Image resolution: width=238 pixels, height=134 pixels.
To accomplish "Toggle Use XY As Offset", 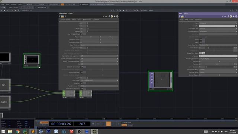I will click(x=83, y=34).
